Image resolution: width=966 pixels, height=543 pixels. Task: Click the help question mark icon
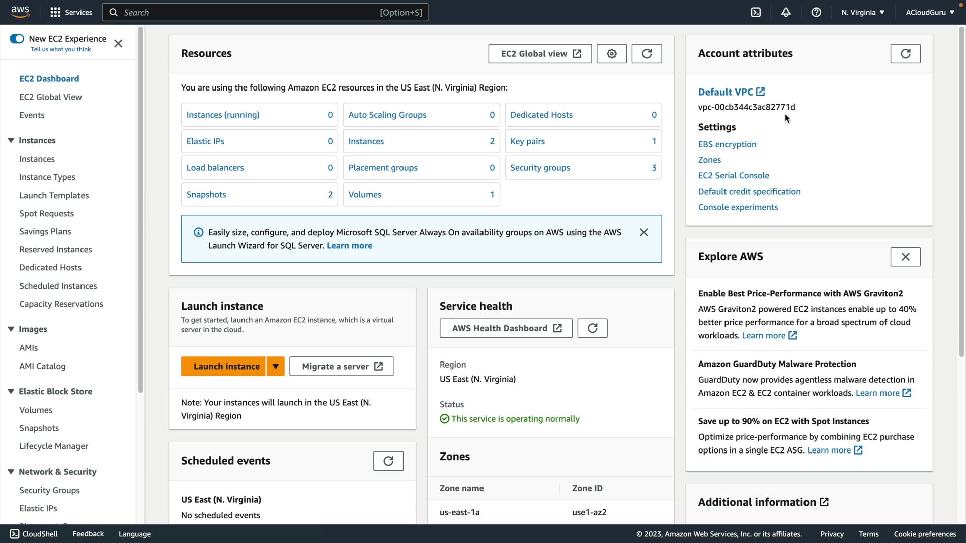point(816,12)
